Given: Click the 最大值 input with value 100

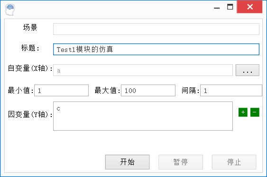Looking at the screenshot, I should click(x=148, y=91).
